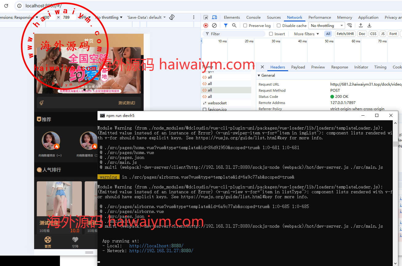The width and height of the screenshot is (402, 266).
Task: Open the network search magnifier
Action: (x=234, y=25)
